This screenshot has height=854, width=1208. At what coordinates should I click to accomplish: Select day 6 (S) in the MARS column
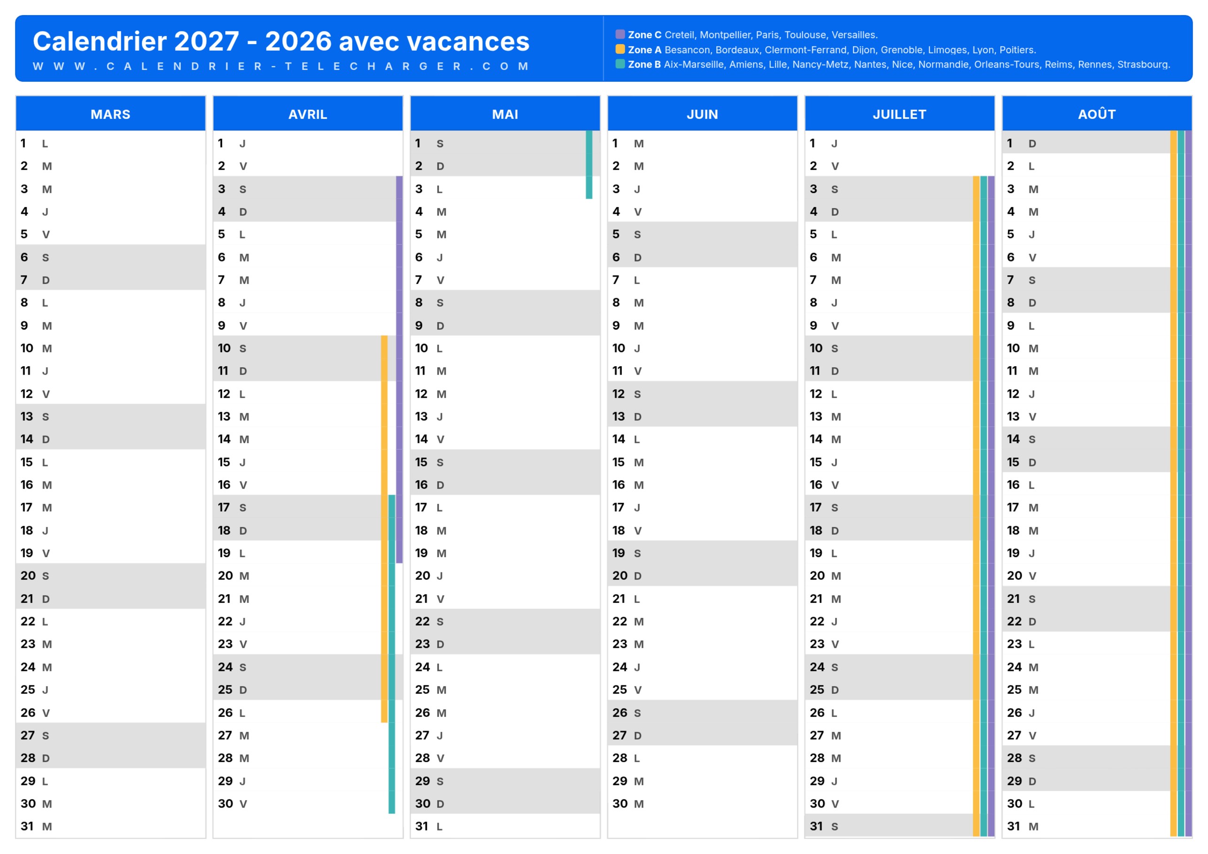(110, 257)
